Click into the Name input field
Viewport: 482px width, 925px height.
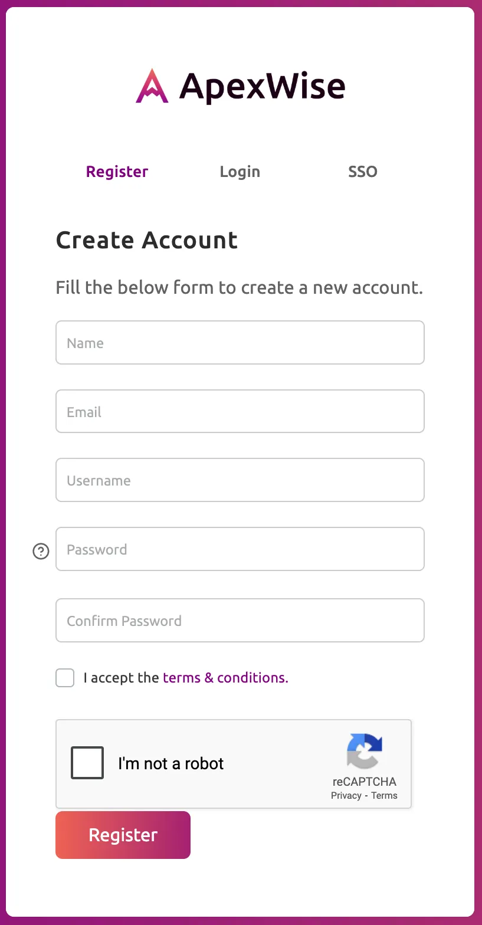tap(240, 343)
